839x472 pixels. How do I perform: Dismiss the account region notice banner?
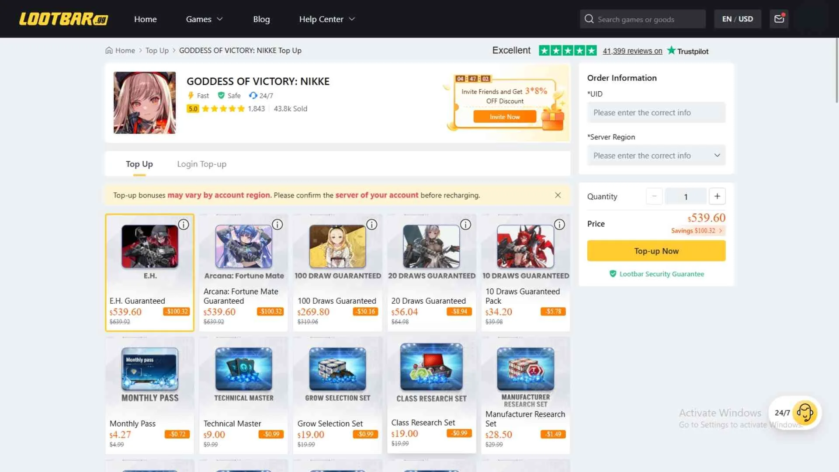[558, 195]
